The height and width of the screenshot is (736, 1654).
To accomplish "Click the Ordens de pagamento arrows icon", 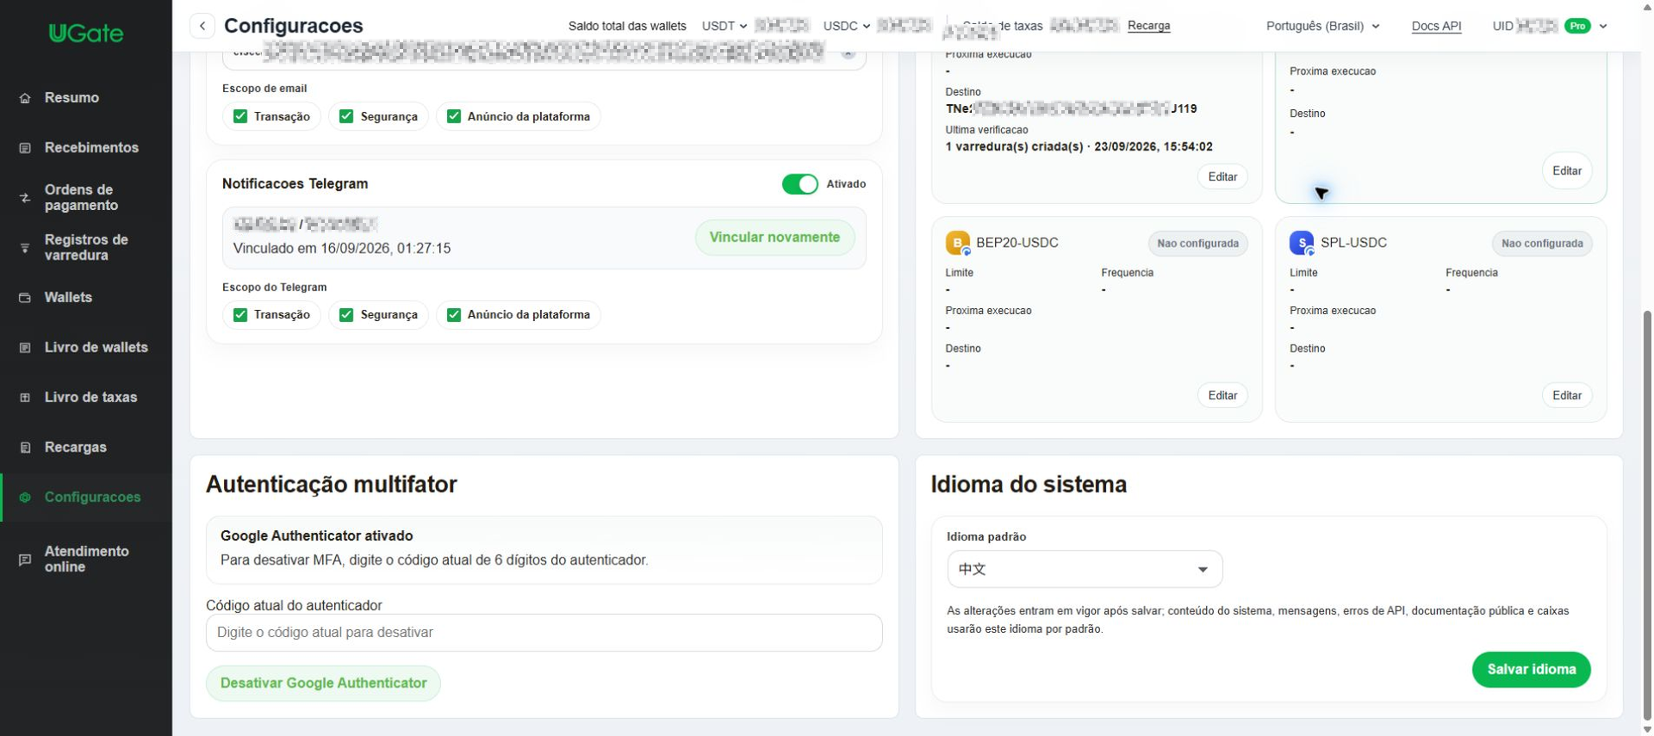I will coord(25,198).
